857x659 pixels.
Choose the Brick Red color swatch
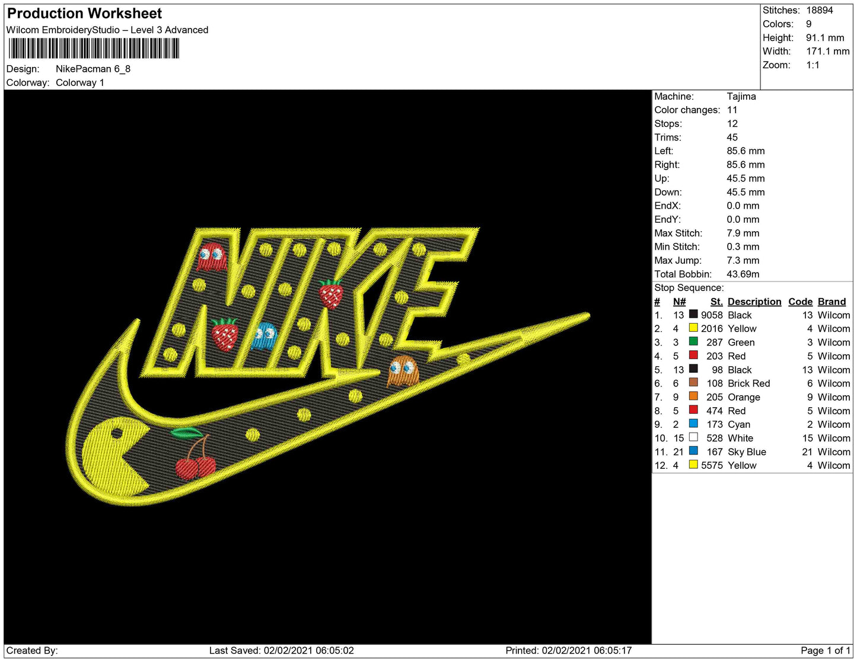click(x=693, y=382)
